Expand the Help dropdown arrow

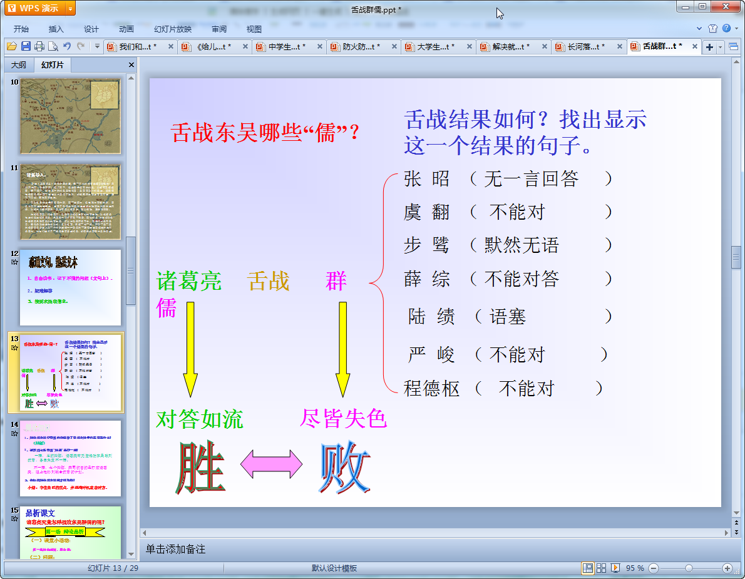point(736,29)
